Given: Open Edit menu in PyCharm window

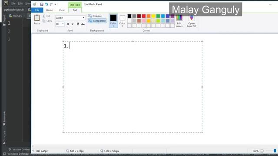Looking at the screenshot, I should tap(20, 3).
